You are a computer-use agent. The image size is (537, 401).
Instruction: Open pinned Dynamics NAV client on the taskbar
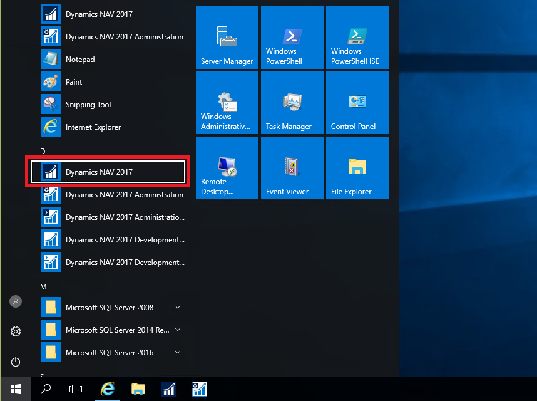tap(169, 389)
